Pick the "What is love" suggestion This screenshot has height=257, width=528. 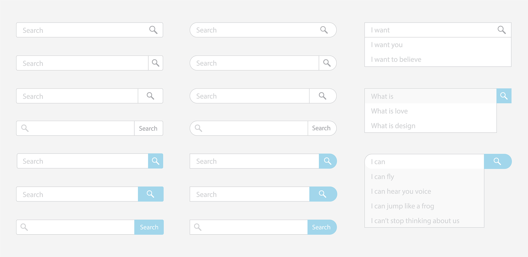click(389, 111)
